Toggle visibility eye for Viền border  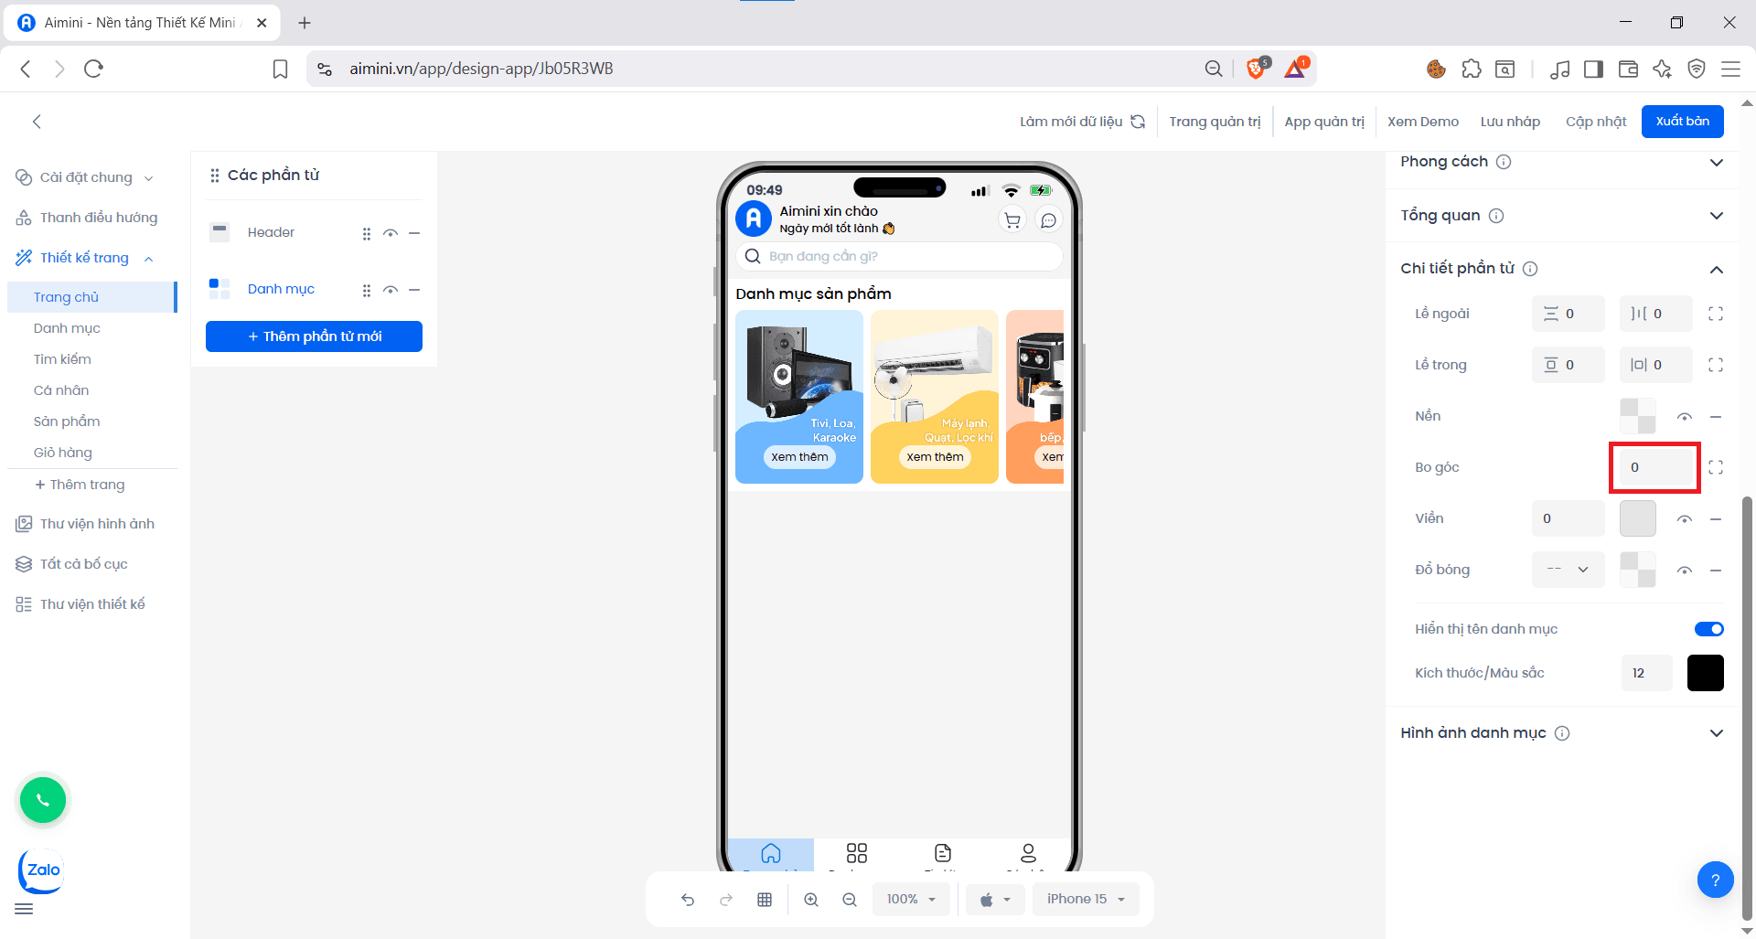tap(1684, 519)
